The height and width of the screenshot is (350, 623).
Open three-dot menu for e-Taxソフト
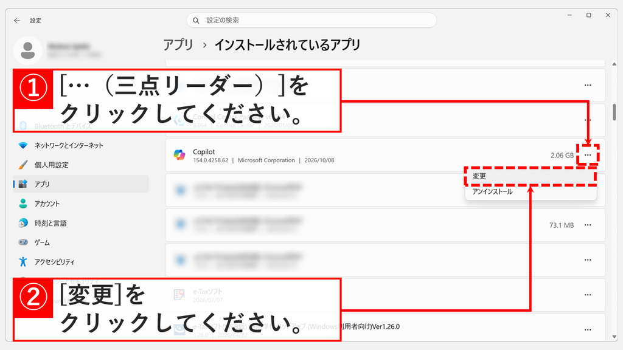tap(588, 295)
